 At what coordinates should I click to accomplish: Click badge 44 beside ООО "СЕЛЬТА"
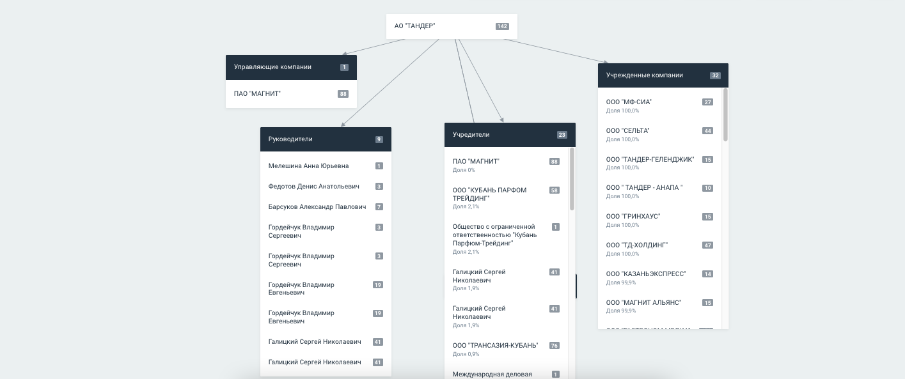click(707, 131)
